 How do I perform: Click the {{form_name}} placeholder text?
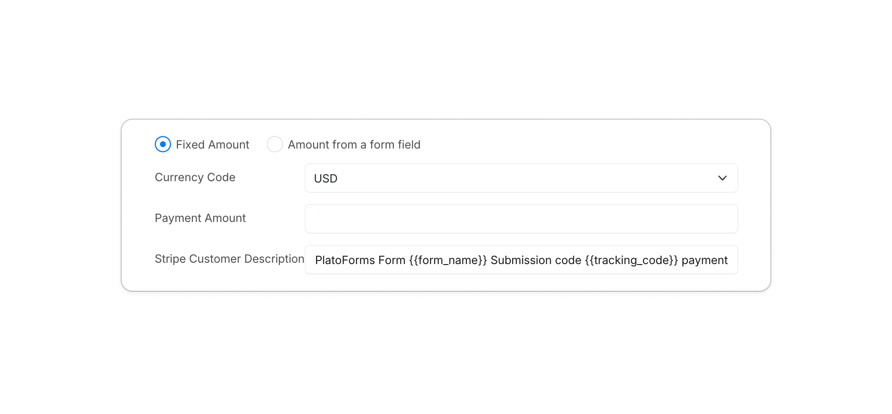[448, 260]
